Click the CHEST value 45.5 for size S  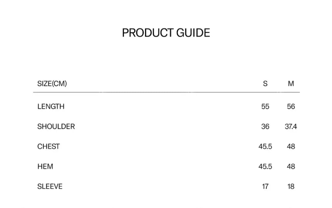[265, 146]
